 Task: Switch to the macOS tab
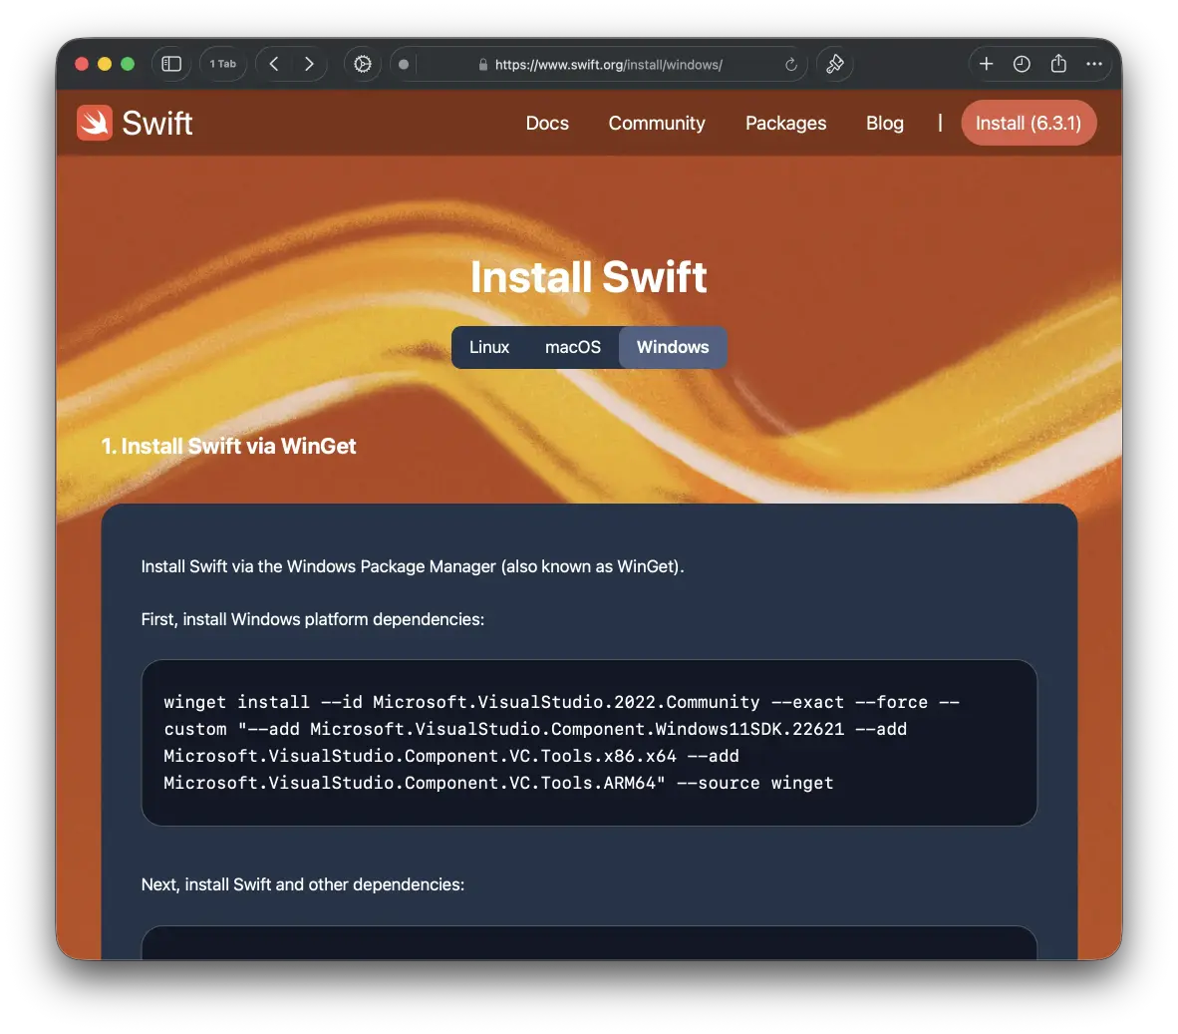pos(572,347)
